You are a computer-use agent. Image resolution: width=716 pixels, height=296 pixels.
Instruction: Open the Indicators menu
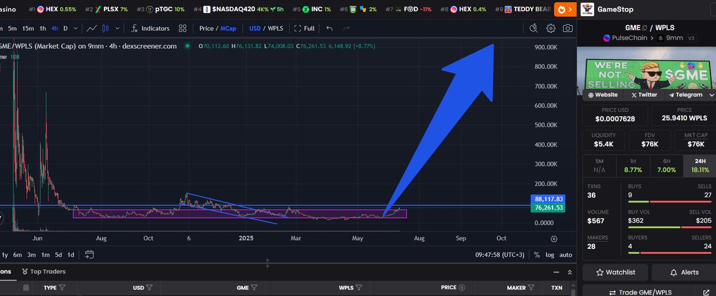(150, 28)
